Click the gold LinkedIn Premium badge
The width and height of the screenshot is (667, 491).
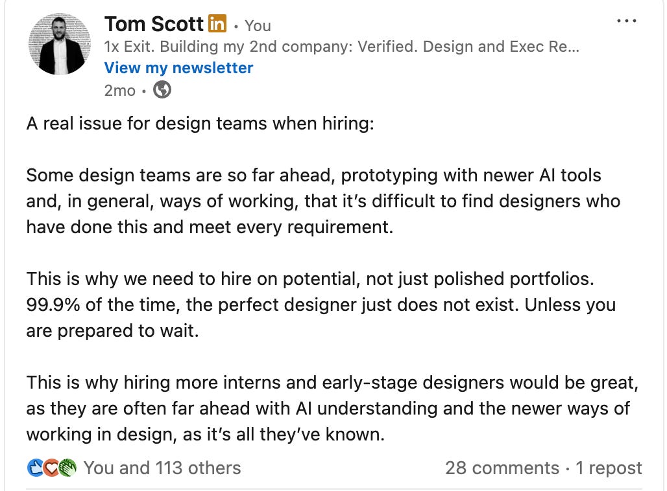tap(217, 23)
